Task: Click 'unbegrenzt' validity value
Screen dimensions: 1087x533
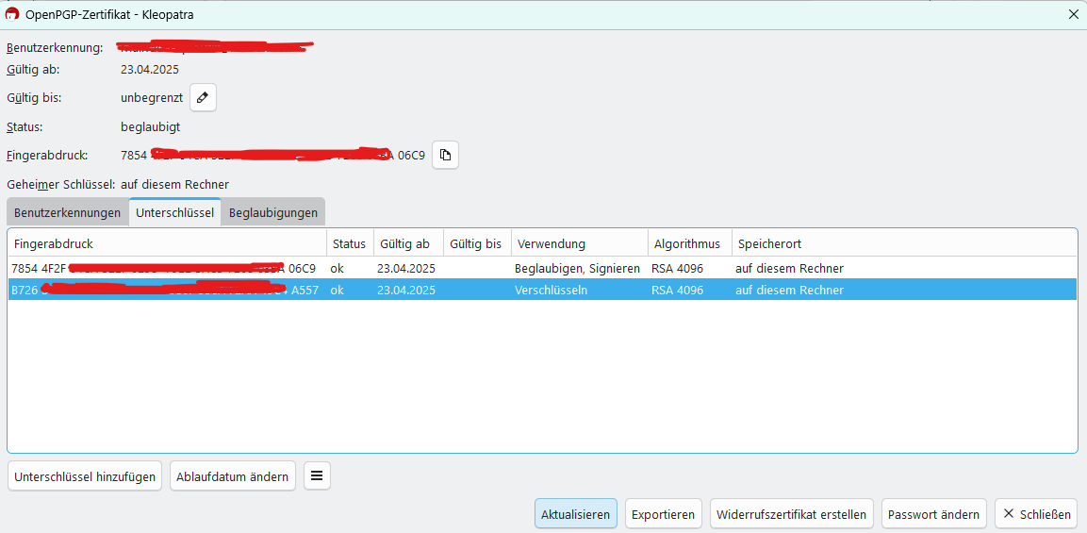Action: [x=151, y=98]
